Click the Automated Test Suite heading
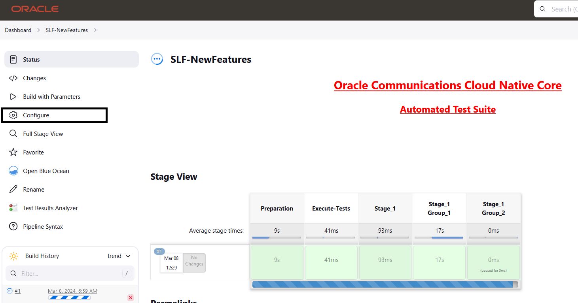The width and height of the screenshot is (578, 303). 447,109
